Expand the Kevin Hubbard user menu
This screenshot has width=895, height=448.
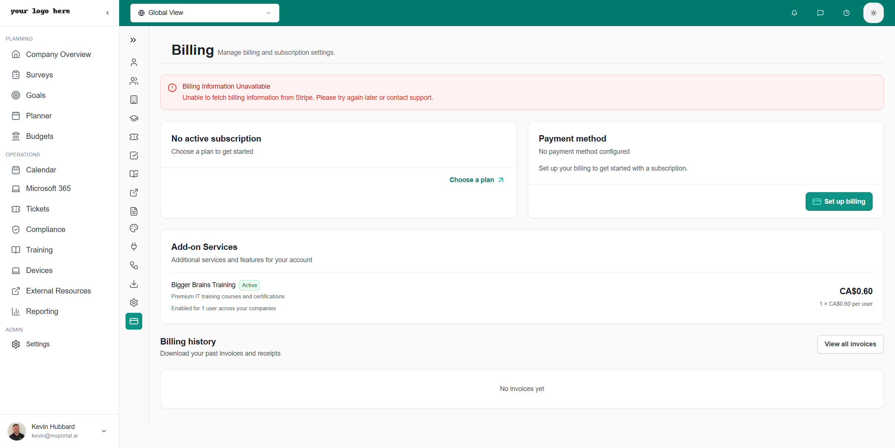(x=104, y=431)
